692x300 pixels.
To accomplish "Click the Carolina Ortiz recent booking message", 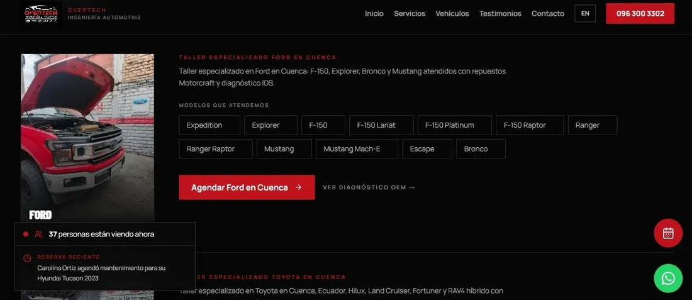I will (x=101, y=273).
